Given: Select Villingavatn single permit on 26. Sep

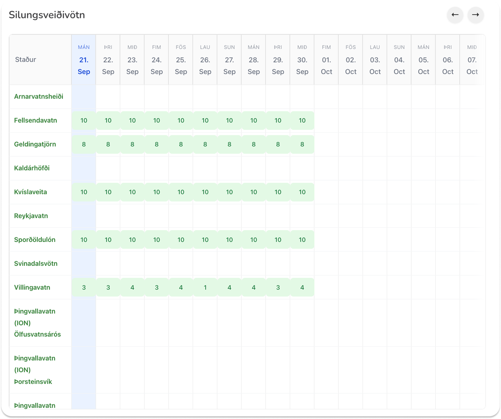Looking at the screenshot, I should click(x=205, y=288).
